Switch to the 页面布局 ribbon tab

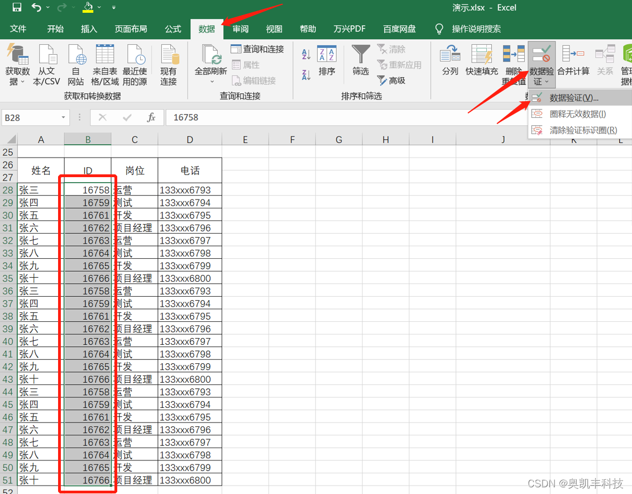tap(131, 29)
